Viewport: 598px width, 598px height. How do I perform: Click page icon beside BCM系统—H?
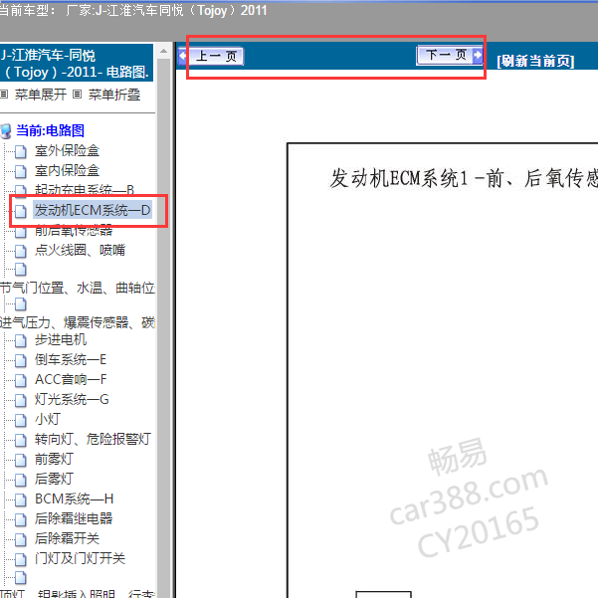click(21, 499)
